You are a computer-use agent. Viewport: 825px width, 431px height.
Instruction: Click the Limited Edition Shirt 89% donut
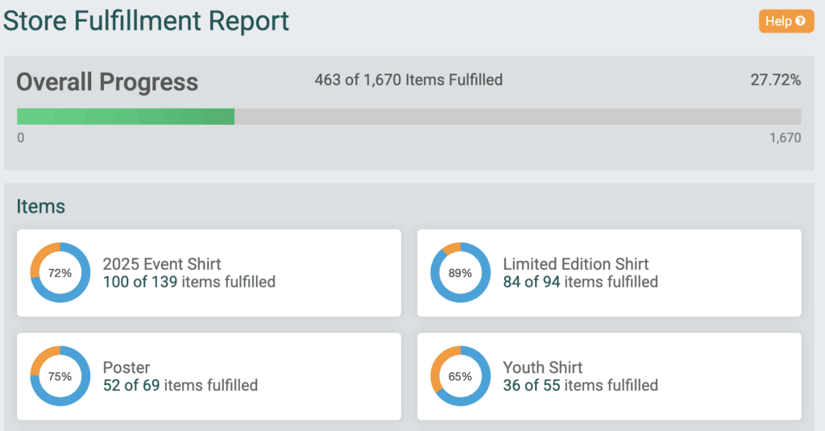460,272
